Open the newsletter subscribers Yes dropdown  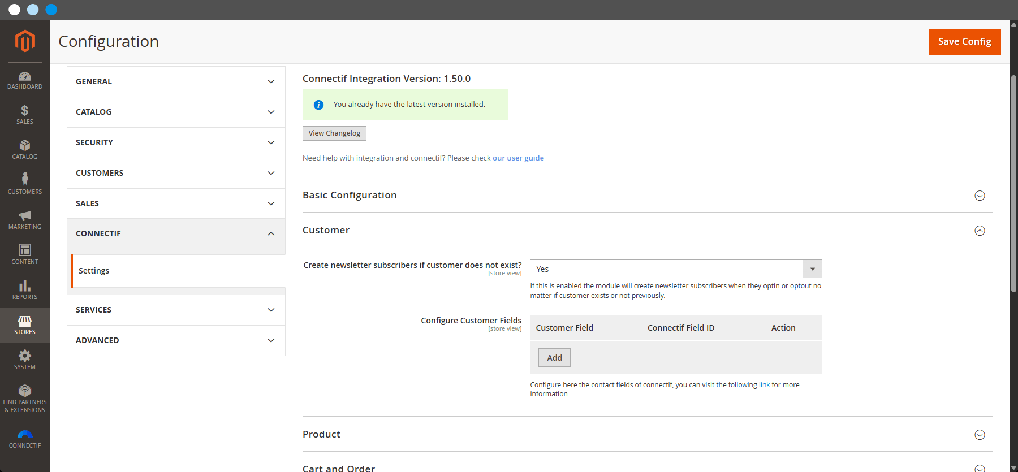[676, 269]
